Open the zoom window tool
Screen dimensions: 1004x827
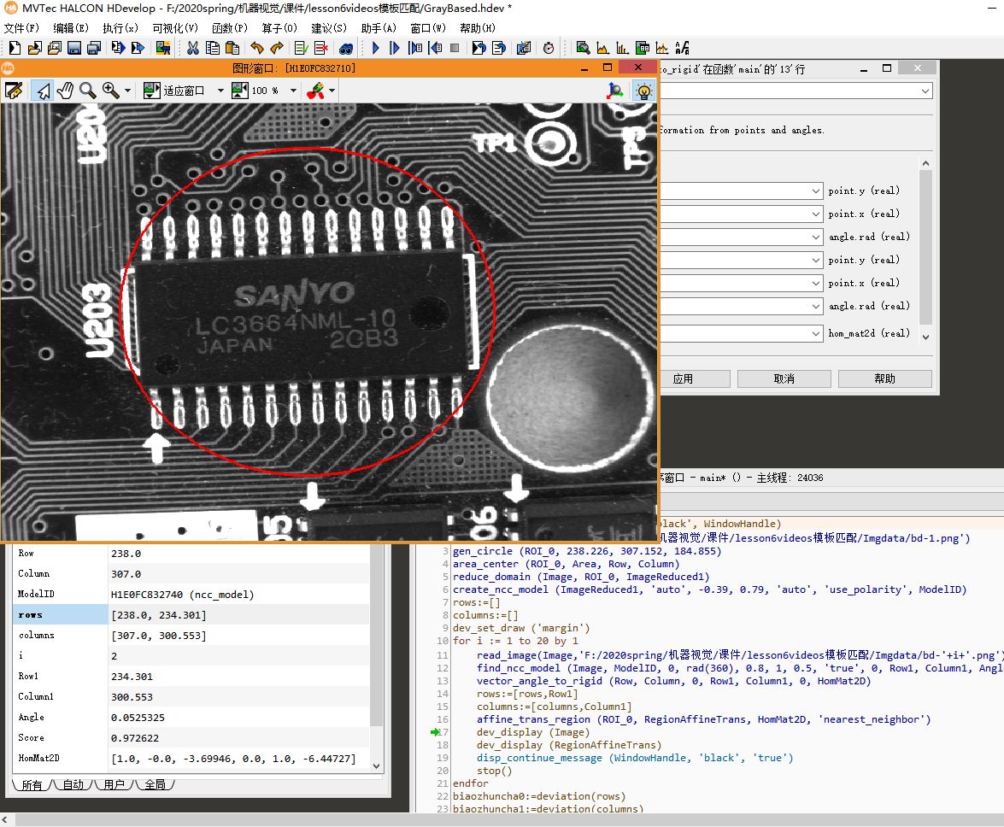[583, 48]
